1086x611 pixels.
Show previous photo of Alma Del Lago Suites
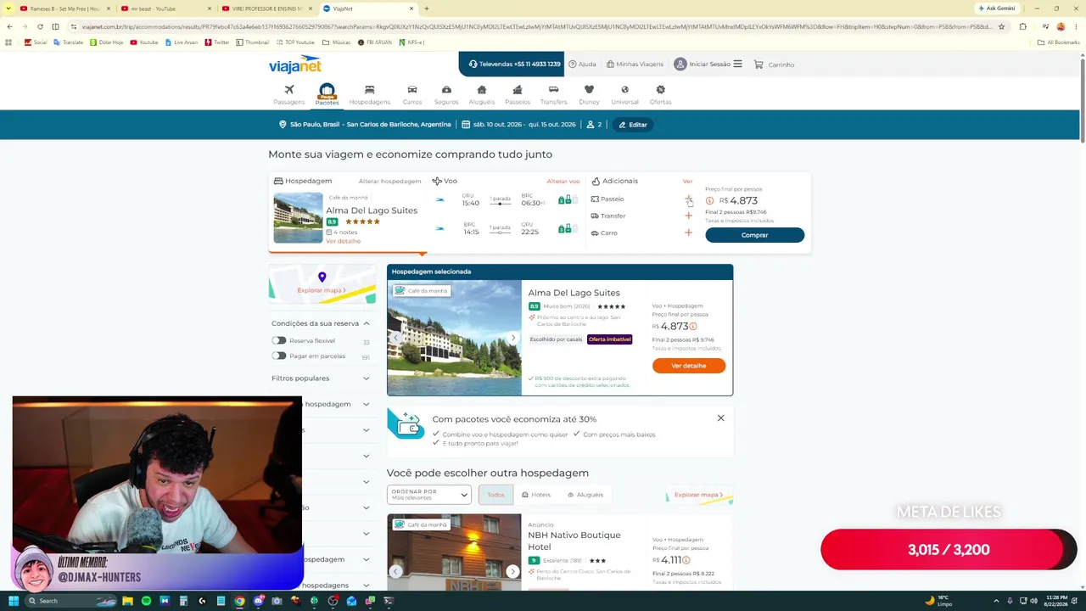click(x=395, y=338)
